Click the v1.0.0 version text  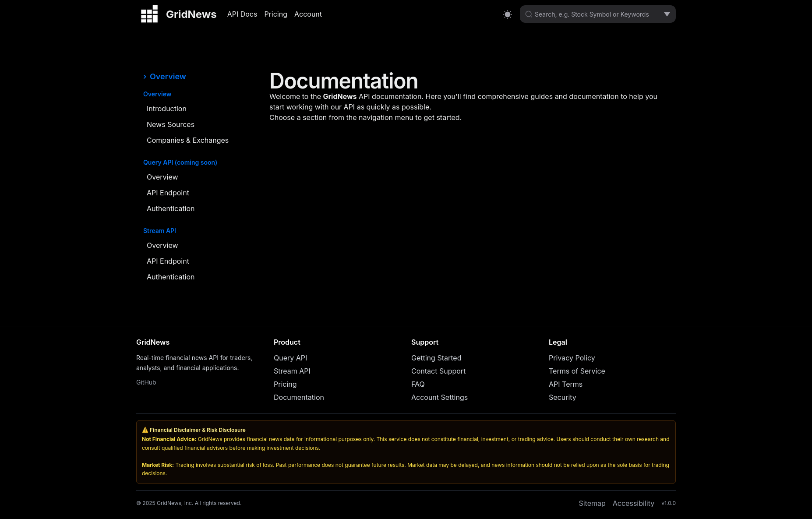point(668,503)
